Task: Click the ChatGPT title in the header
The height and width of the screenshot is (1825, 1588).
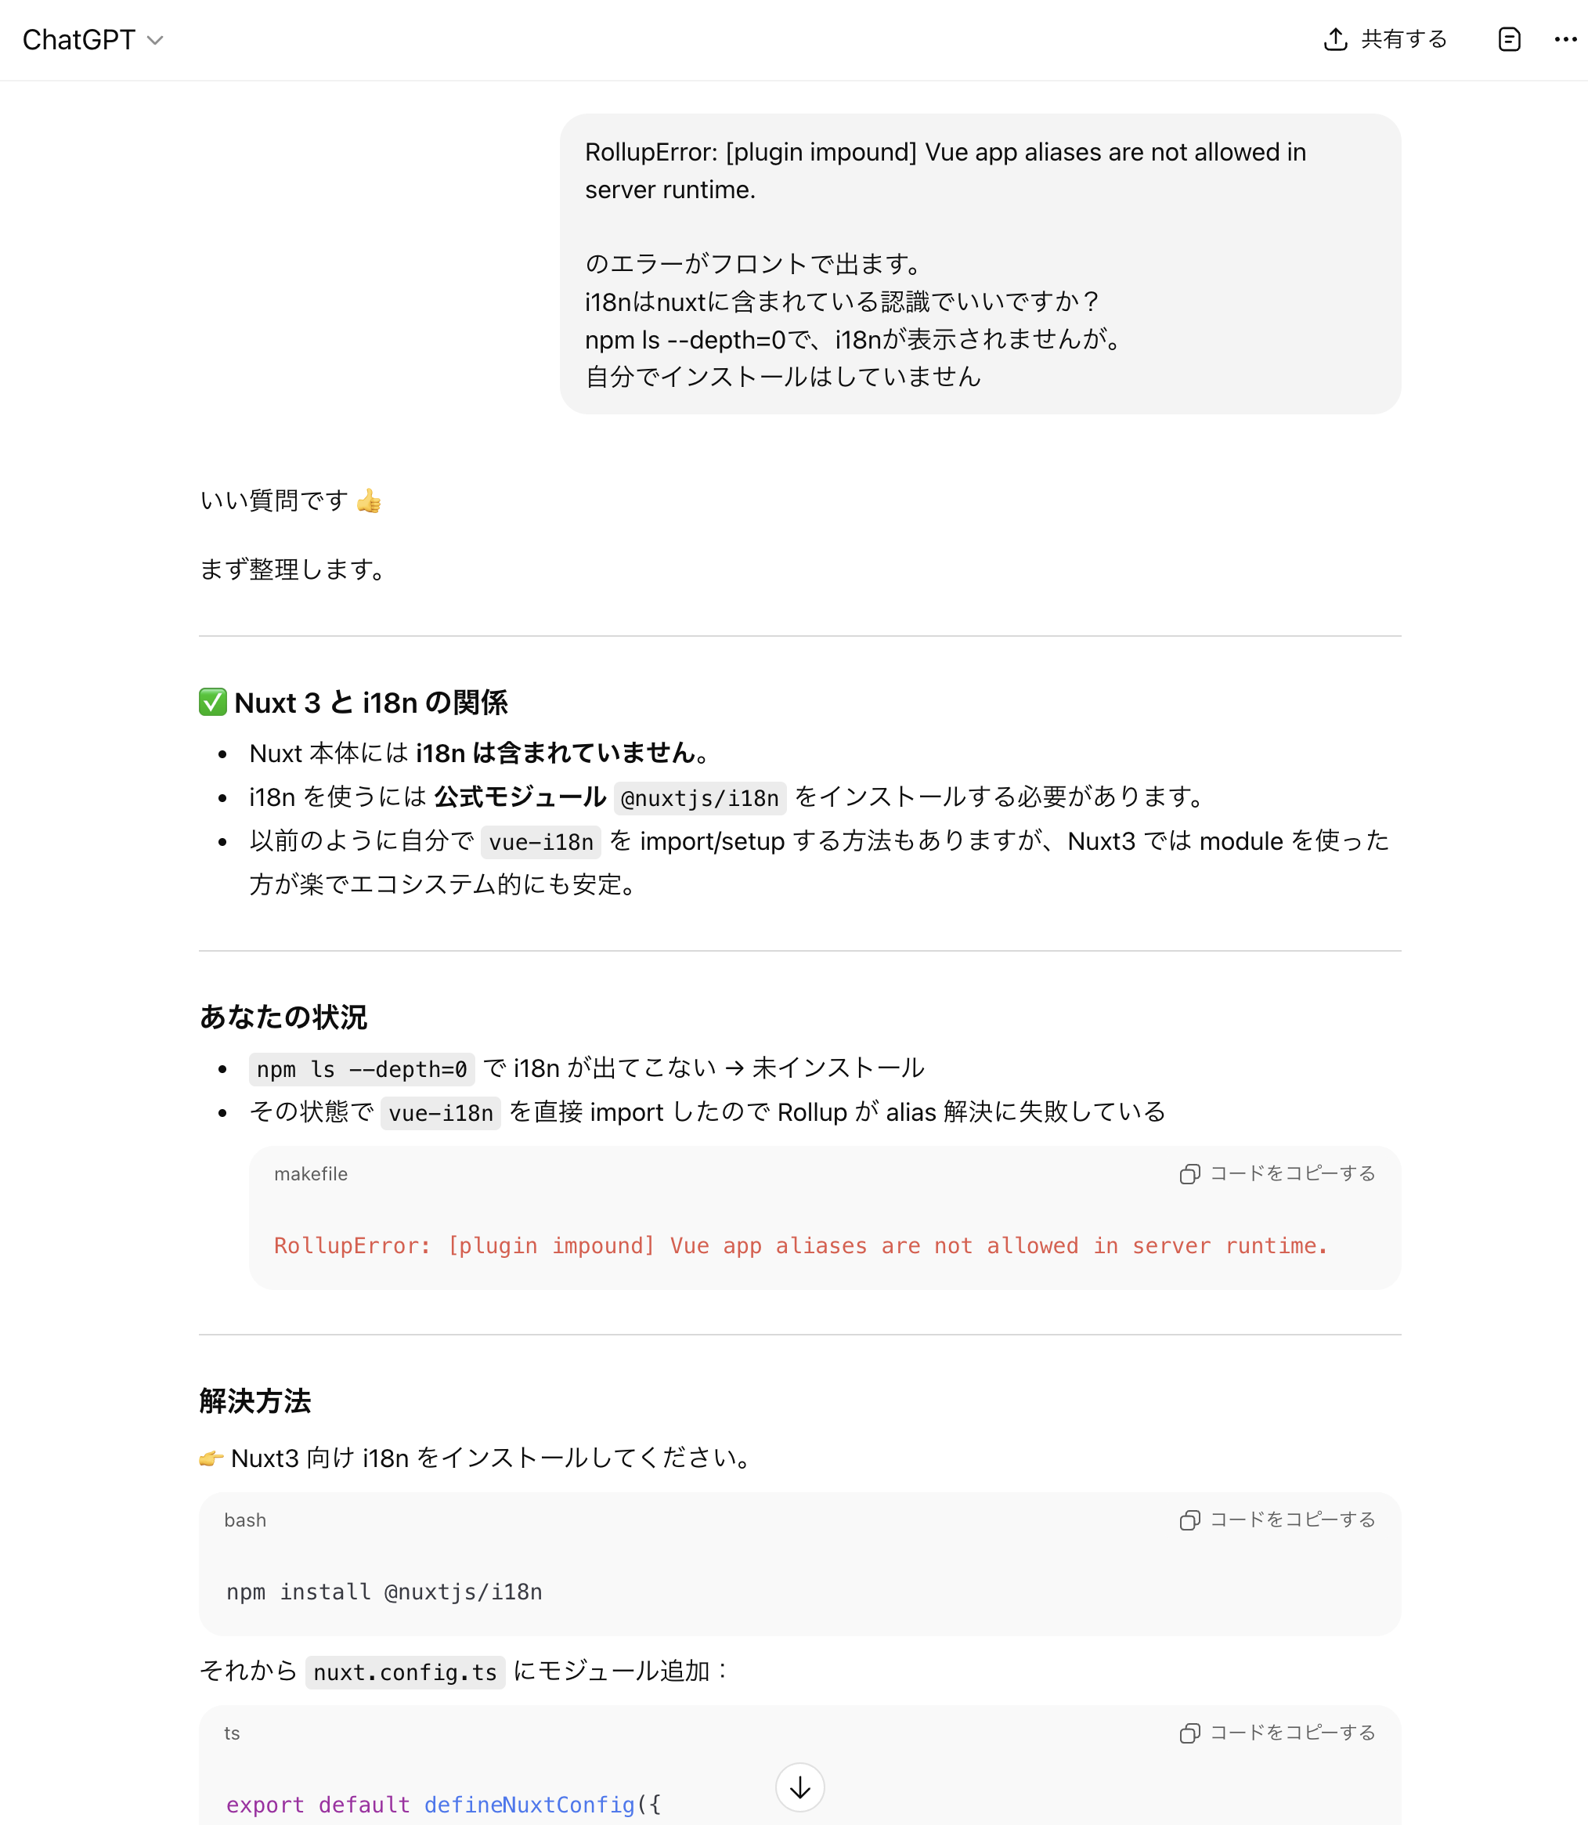Action: coord(78,40)
